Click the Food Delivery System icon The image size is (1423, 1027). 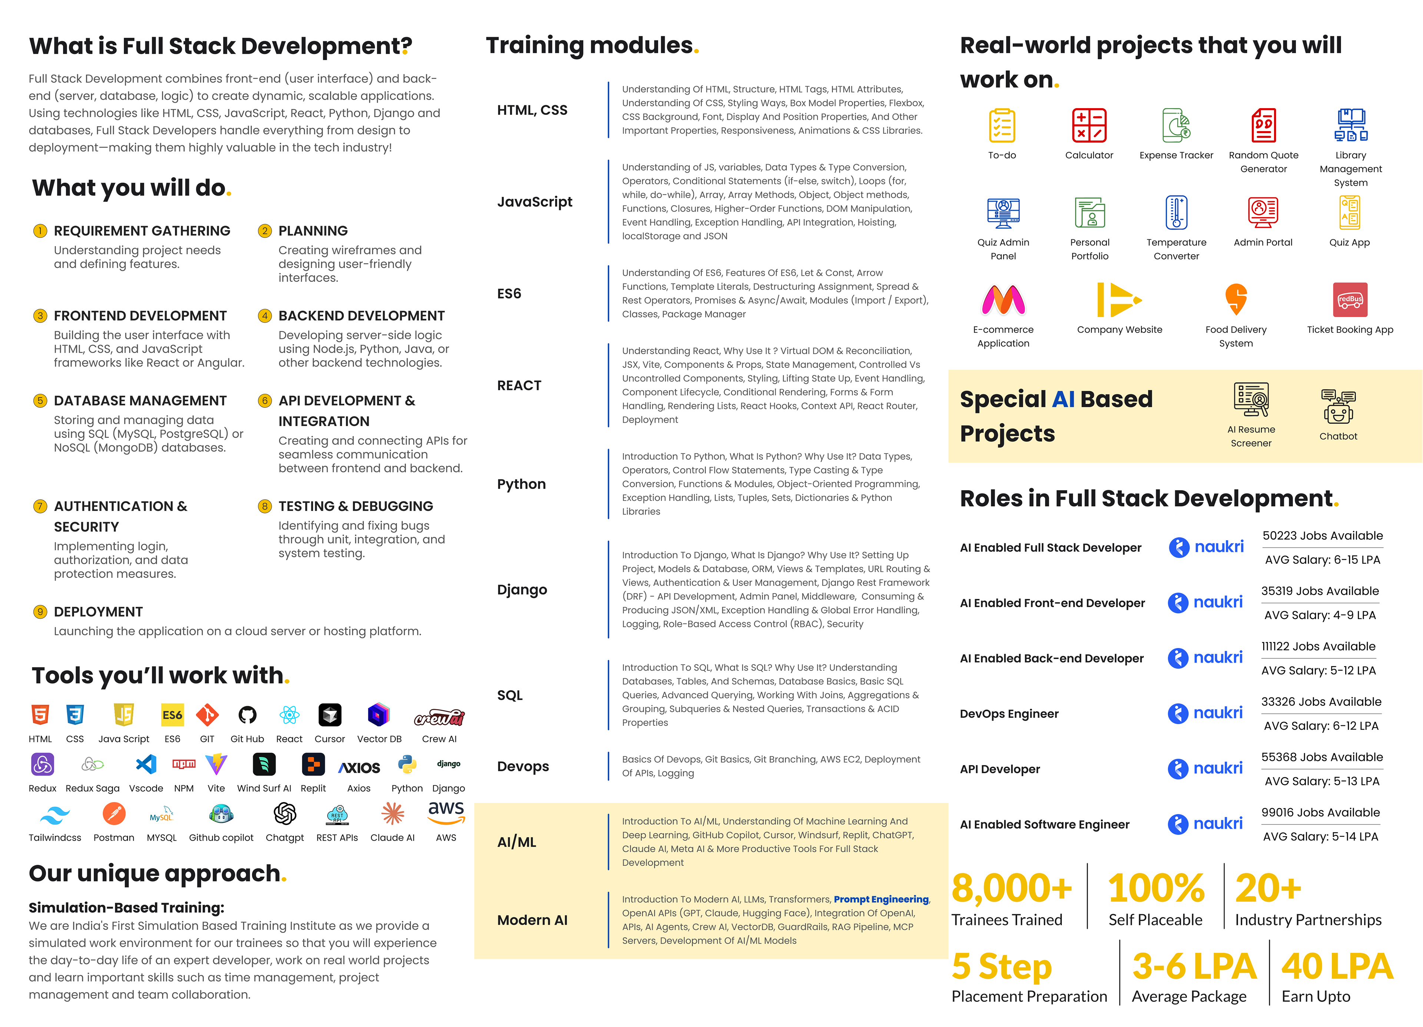pyautogui.click(x=1235, y=299)
